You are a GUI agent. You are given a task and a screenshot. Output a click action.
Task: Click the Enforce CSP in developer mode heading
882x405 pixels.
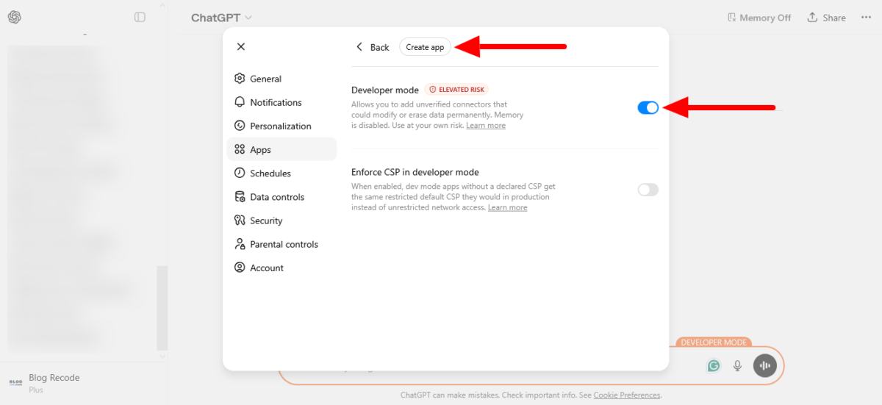[415, 172]
